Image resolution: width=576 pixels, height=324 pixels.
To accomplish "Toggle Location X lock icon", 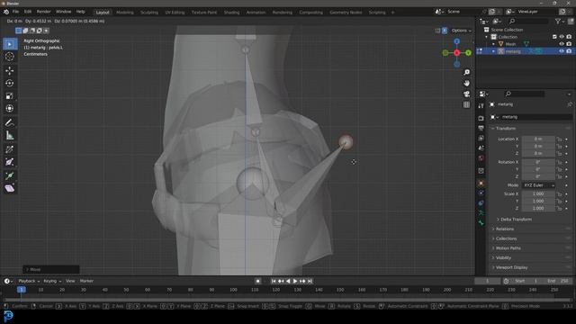I will tap(559, 139).
